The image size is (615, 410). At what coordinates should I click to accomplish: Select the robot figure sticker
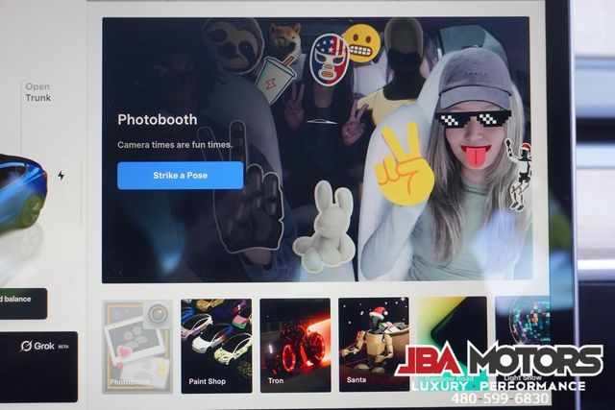[519, 174]
